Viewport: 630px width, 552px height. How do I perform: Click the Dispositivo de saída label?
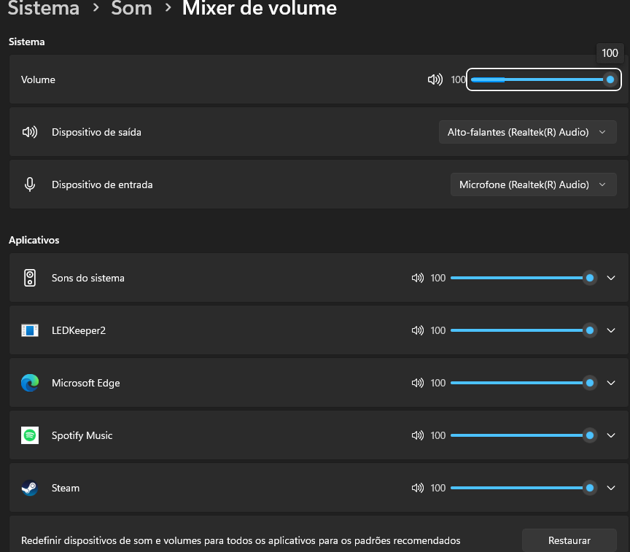(96, 132)
